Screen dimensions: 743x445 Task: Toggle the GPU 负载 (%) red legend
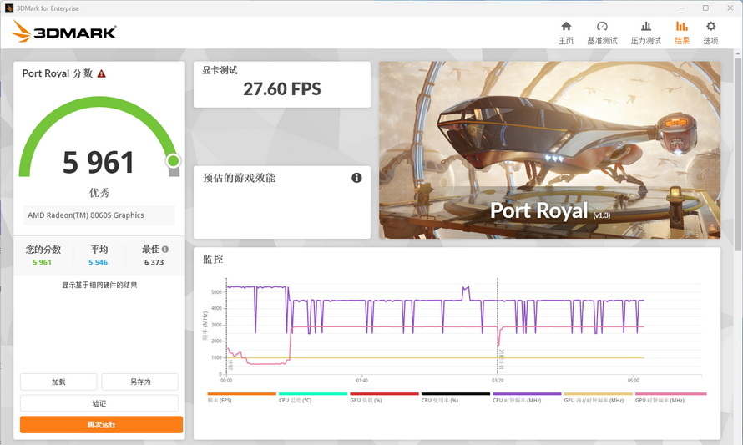pyautogui.click(x=384, y=397)
